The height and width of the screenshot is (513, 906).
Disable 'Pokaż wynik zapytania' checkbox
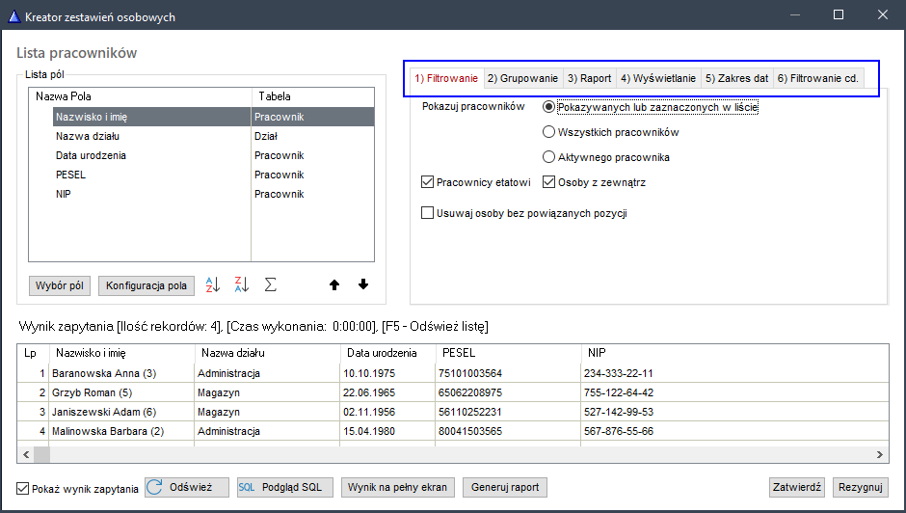pos(24,489)
